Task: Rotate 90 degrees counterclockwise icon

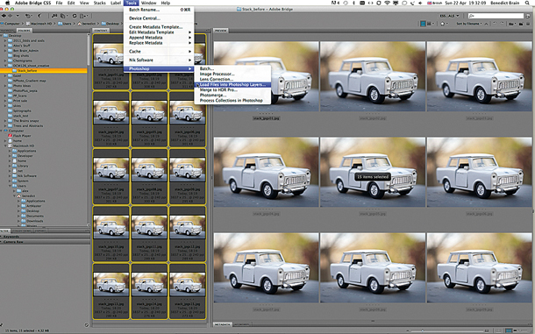Action: pos(495,23)
